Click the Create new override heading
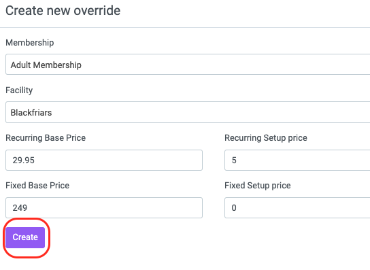Screen dimensions: 370x270 point(63,11)
